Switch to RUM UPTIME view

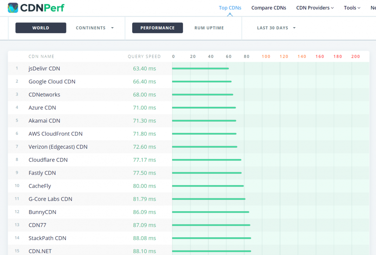(209, 28)
